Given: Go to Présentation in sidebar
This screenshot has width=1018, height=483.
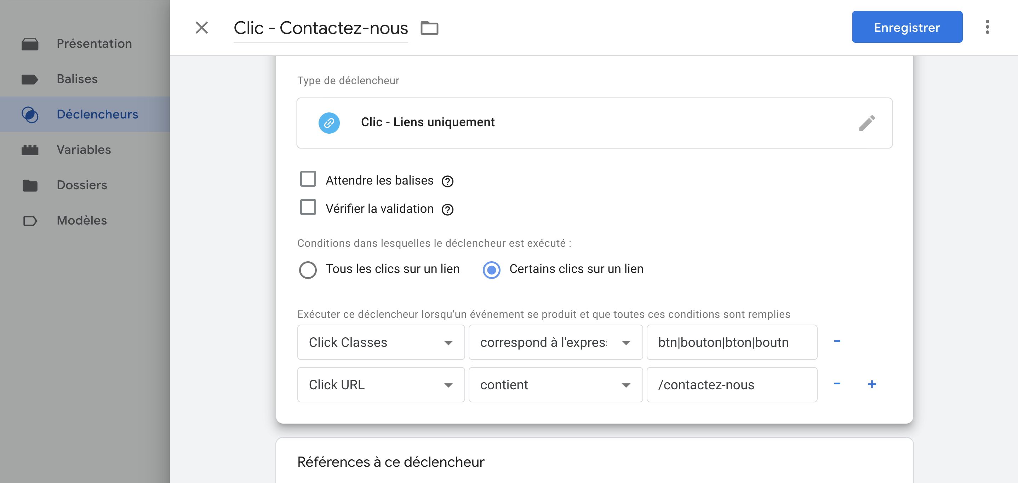Looking at the screenshot, I should 94,43.
